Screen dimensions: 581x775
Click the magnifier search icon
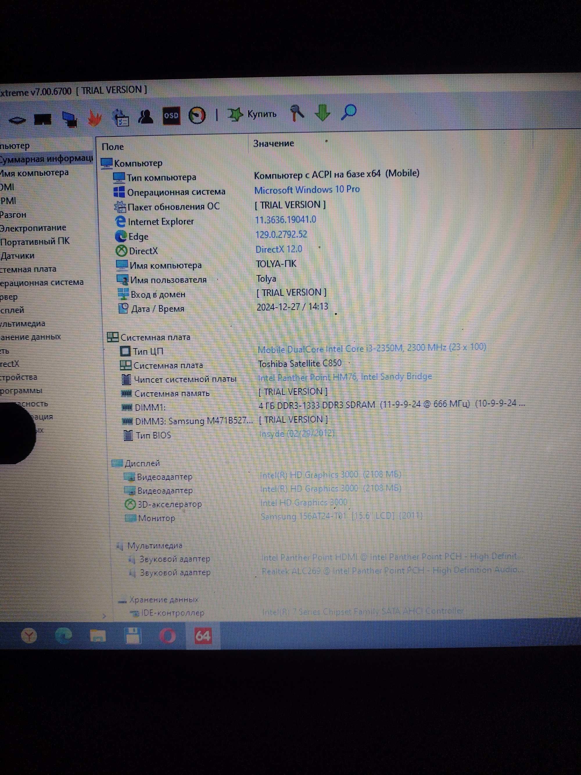349,112
